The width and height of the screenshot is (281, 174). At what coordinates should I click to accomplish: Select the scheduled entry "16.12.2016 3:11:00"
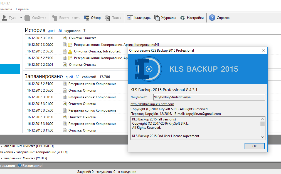coord(77,130)
